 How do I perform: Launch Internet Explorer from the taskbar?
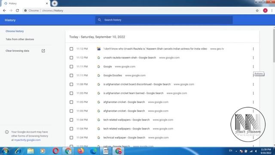18,151
